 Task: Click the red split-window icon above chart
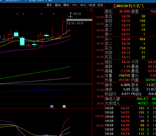point(90,10)
